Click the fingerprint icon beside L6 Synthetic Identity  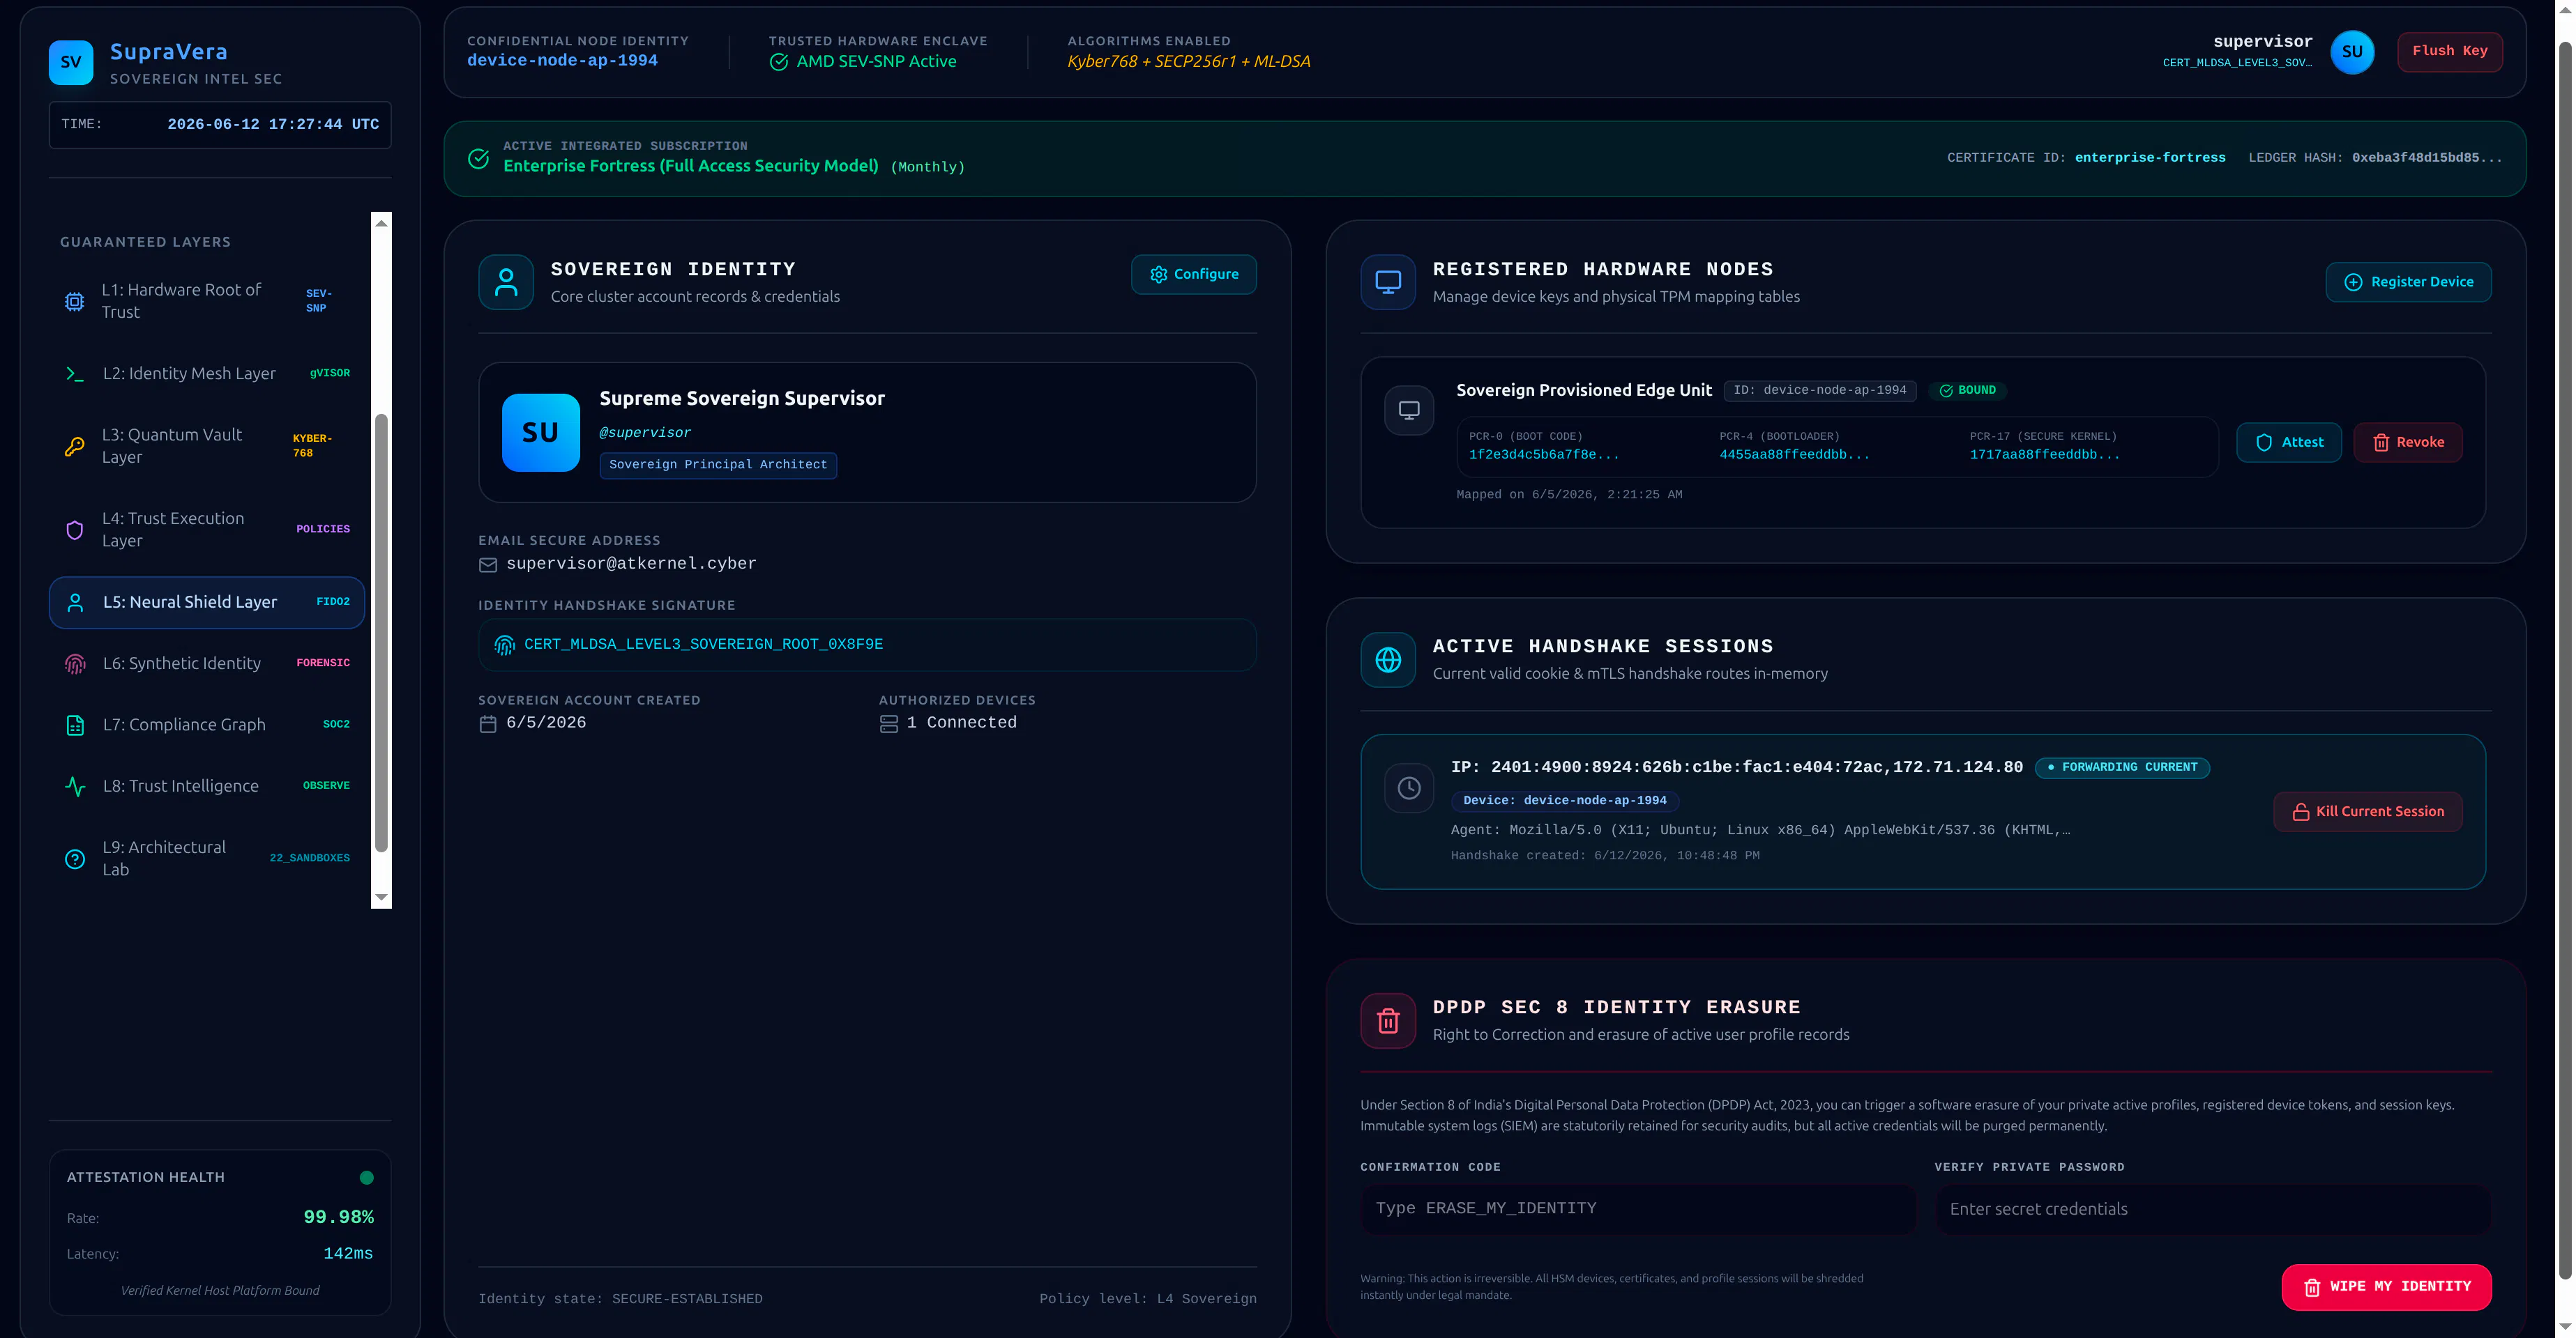75,663
